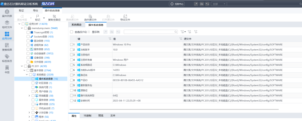
Task: Click the Sockets信息 tree icon
Action: coord(32,36)
